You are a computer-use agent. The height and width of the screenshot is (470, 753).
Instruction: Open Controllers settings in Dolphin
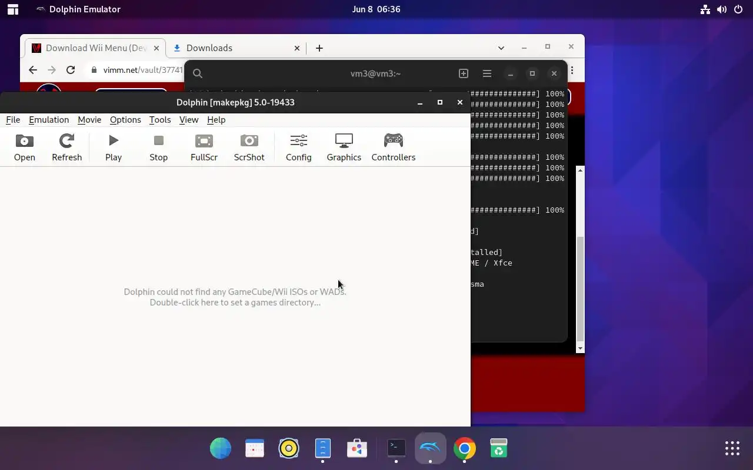tap(393, 147)
